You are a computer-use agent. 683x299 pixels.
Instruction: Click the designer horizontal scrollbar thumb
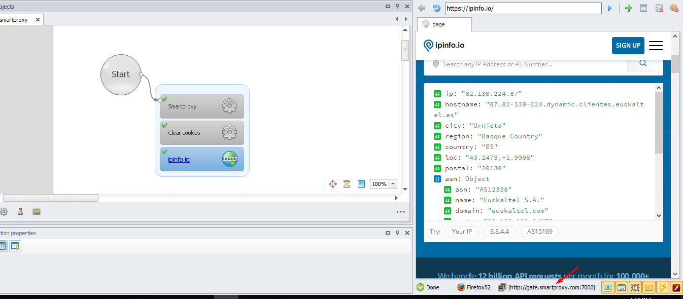pos(50,198)
